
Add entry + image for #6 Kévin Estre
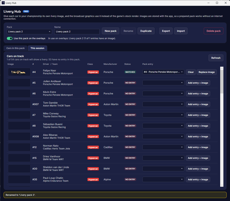click(x=198, y=94)
